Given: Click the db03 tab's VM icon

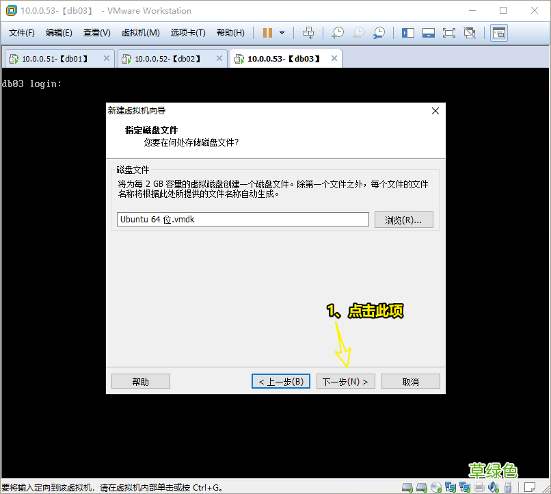Looking at the screenshot, I should pos(239,59).
